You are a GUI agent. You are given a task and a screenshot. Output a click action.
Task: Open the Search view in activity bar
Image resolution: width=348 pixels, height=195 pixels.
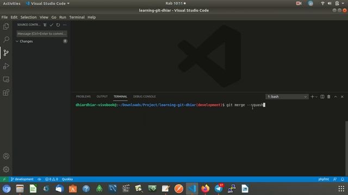click(6, 40)
